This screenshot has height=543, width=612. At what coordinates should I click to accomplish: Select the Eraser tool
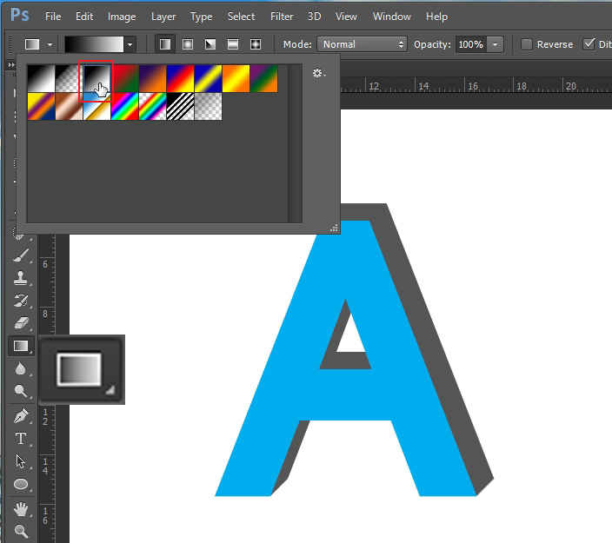coord(21,323)
